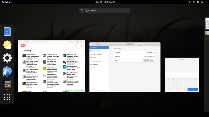Open the Settings gear icon in the dash
This screenshot has height=117, width=209.
pos(7,58)
